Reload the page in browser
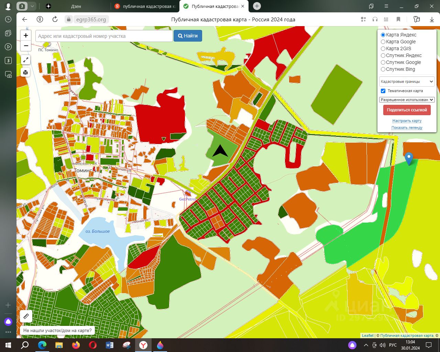Viewport: 440px width, 352px height. point(55,20)
